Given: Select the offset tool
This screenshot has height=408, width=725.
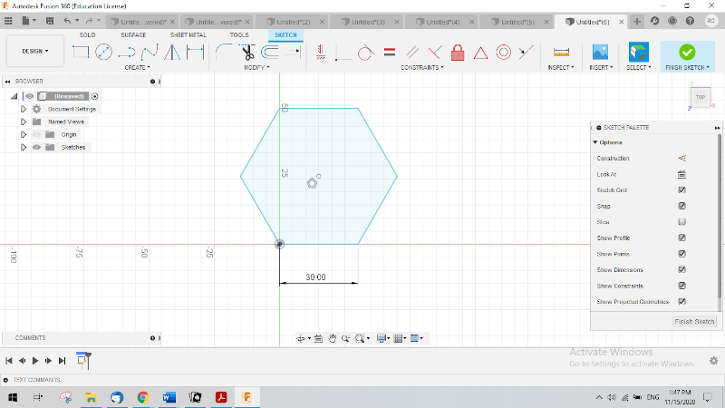Looking at the screenshot, I should pos(270,53).
